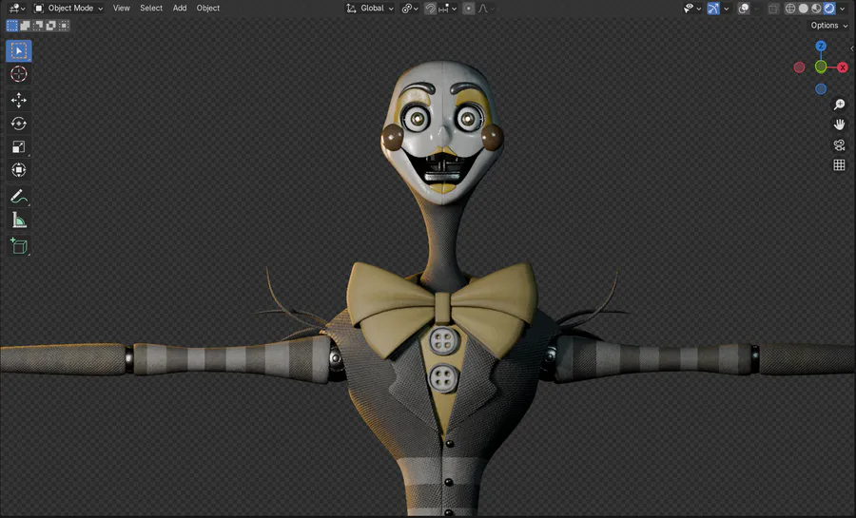This screenshot has height=518, width=856.
Task: Toggle viewport gizmos
Action: click(x=713, y=9)
